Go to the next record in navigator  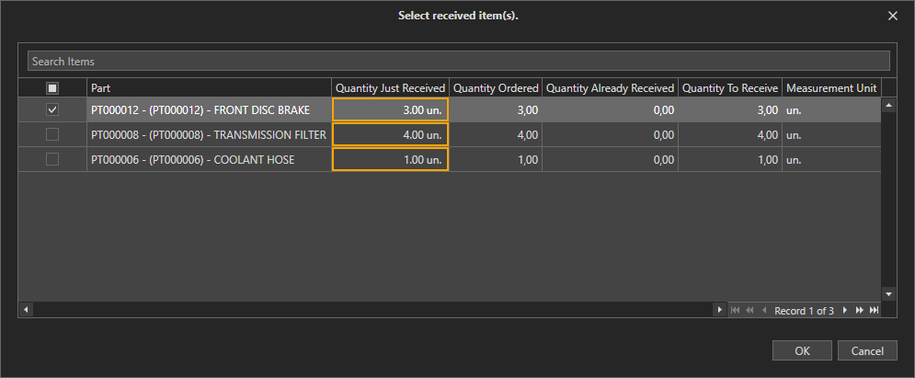coord(845,311)
